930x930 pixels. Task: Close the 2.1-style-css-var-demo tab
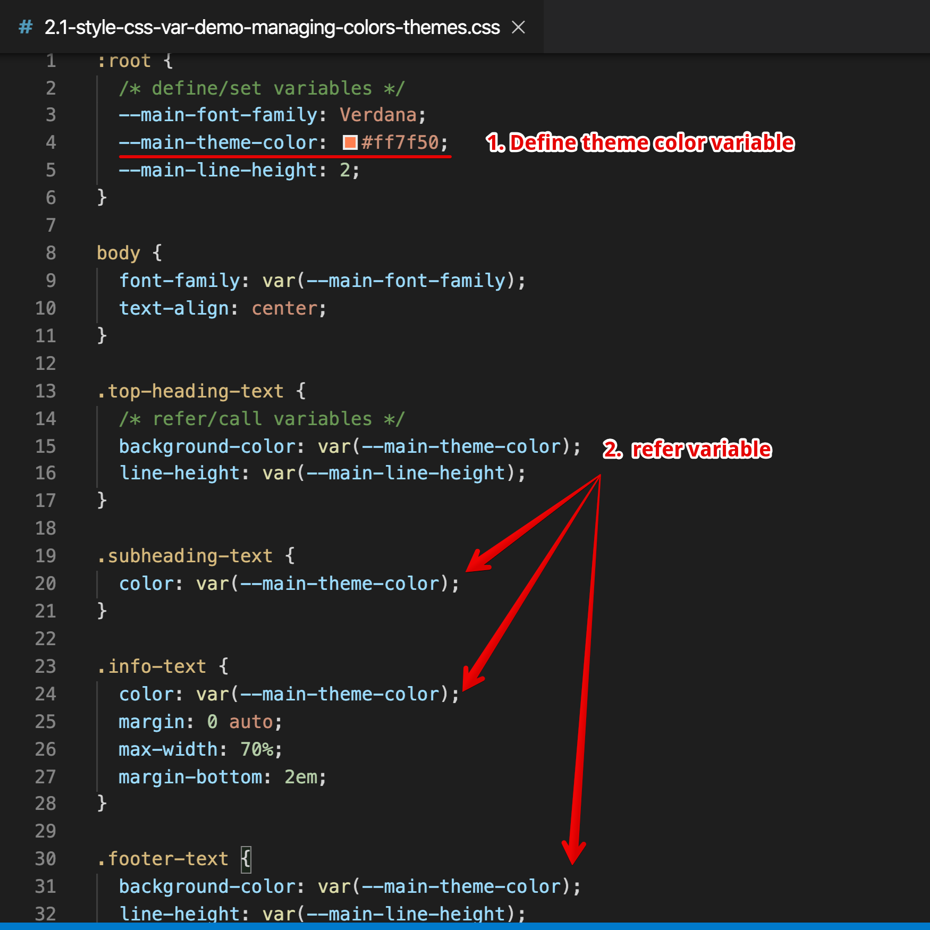519,27
